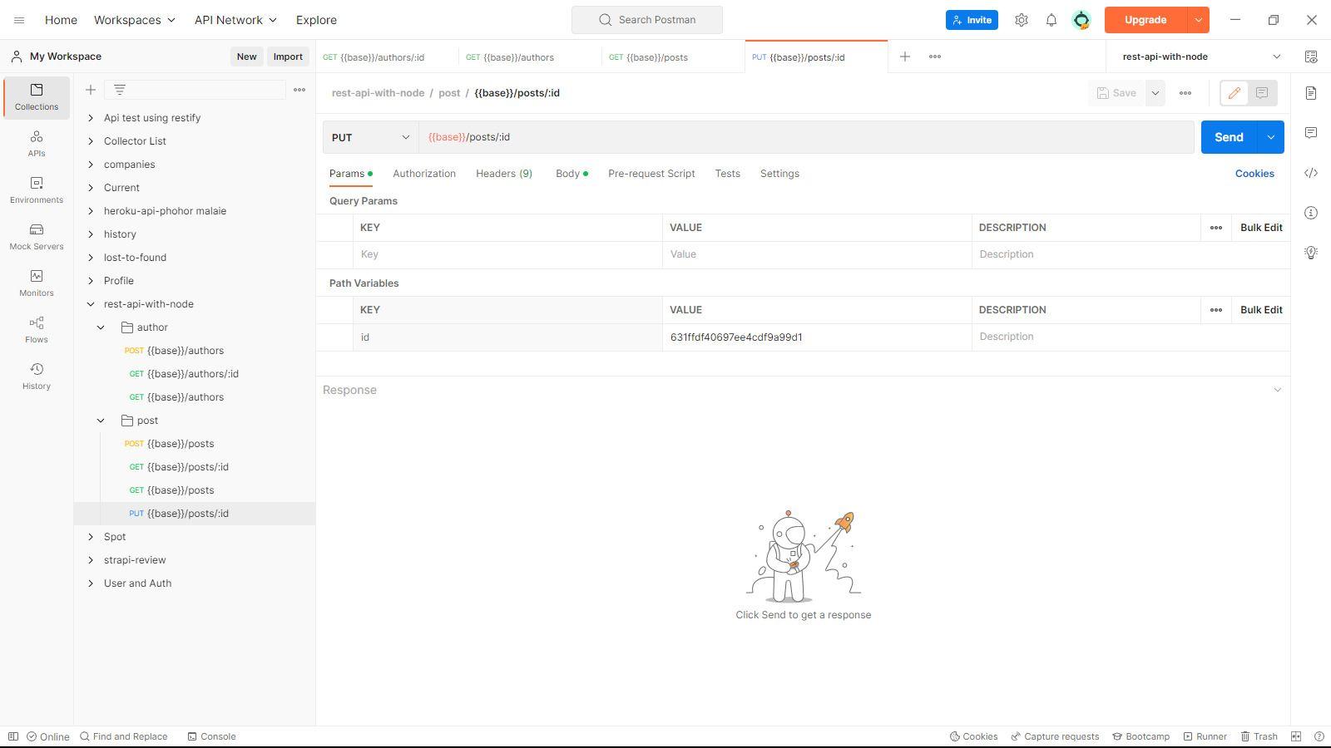The image size is (1331, 748).
Task: Open Query Params column options ellipsis
Action: (1216, 228)
